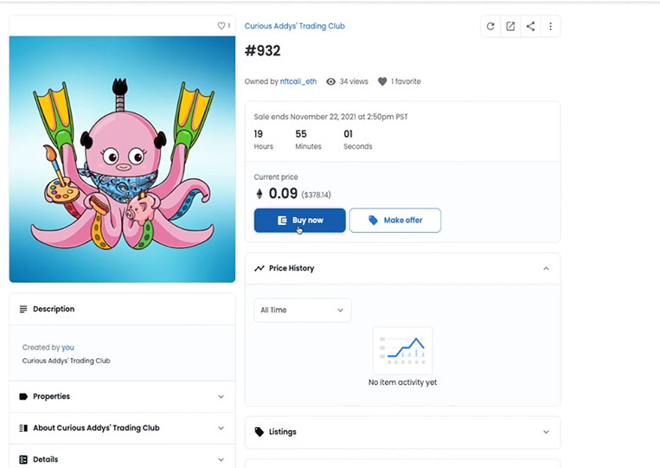660x468 pixels.
Task: Click the Ethereum icon beside the price
Action: point(260,194)
